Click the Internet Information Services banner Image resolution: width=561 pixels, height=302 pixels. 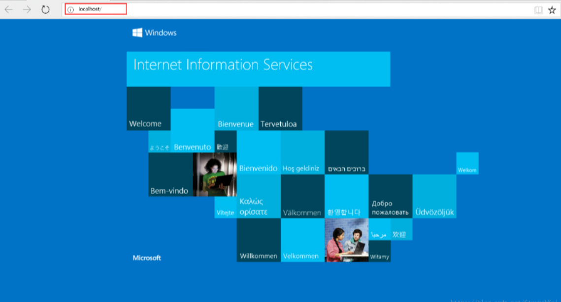pyautogui.click(x=258, y=69)
